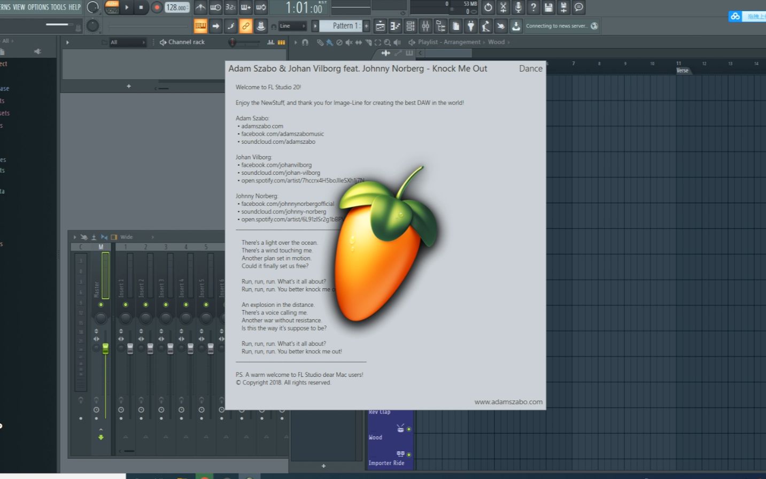Click the Wood breadcrumb in playlist
766x479 pixels.
point(496,42)
